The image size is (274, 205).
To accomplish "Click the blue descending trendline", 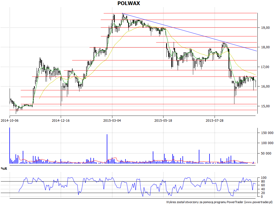I will click(x=189, y=32).
